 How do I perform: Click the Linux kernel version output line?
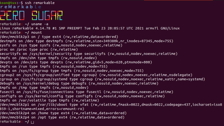point(90,28)
